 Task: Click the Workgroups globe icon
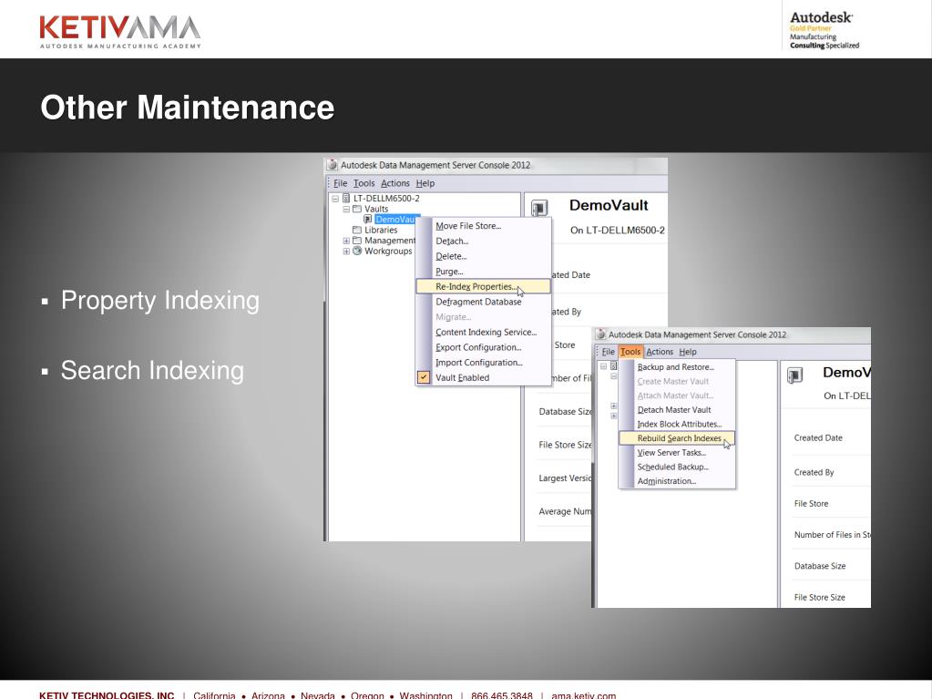[x=357, y=251]
